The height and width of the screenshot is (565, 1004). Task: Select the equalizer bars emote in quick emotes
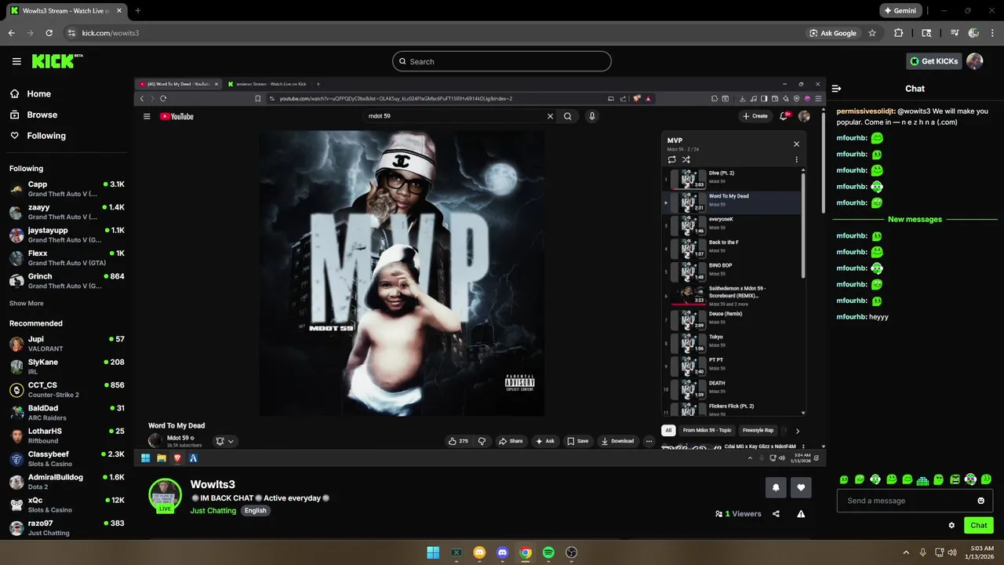[923, 479]
